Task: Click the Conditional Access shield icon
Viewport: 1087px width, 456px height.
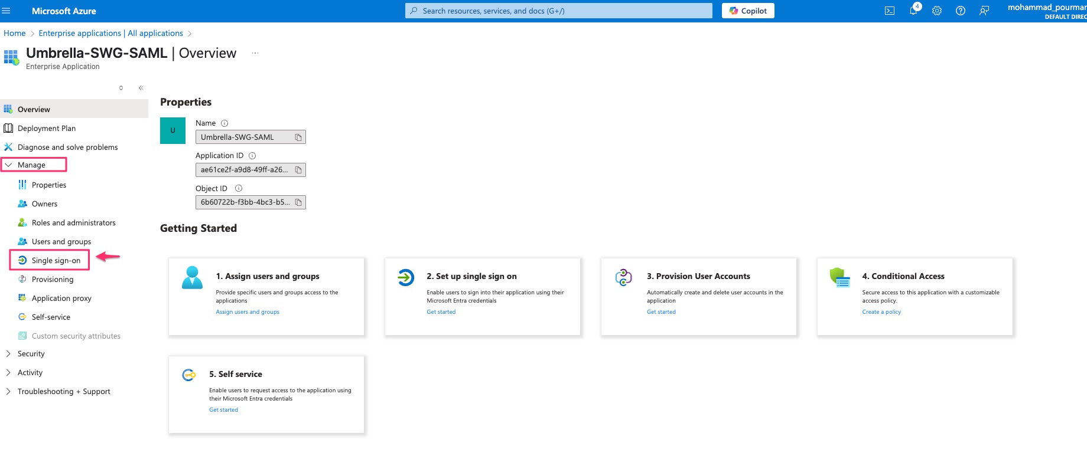Action: (839, 277)
